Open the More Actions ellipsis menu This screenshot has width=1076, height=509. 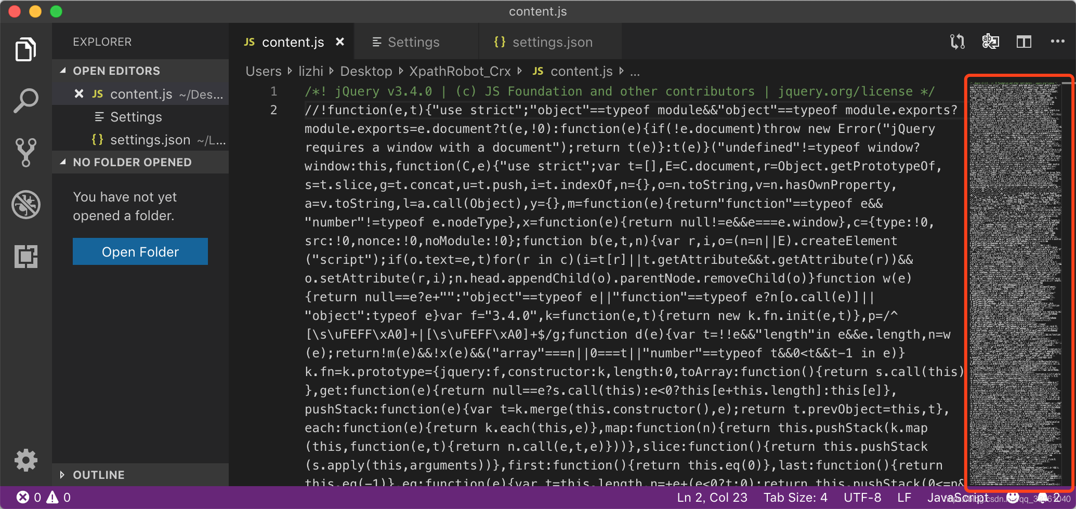coord(1057,42)
